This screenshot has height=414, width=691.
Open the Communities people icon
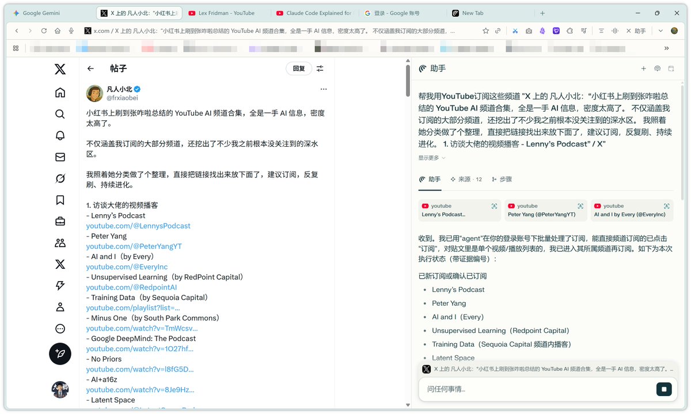coord(60,243)
